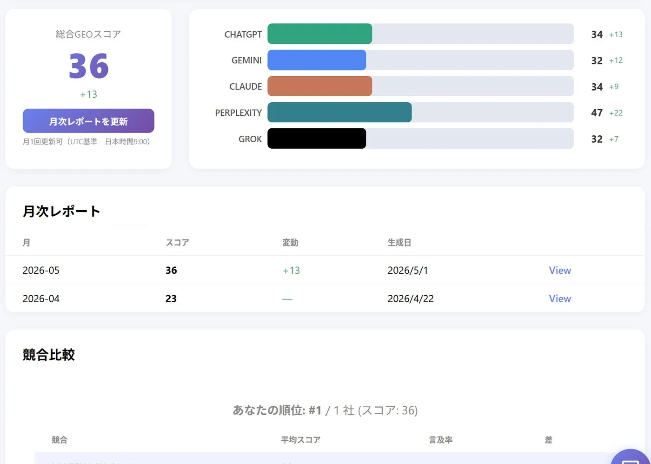This screenshot has height=464, width=651.
Task: Select the 差 column header
Action: (549, 439)
